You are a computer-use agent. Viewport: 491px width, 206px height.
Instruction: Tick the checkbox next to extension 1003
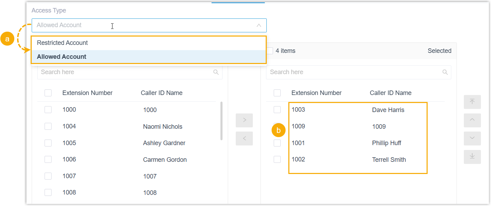pyautogui.click(x=277, y=110)
